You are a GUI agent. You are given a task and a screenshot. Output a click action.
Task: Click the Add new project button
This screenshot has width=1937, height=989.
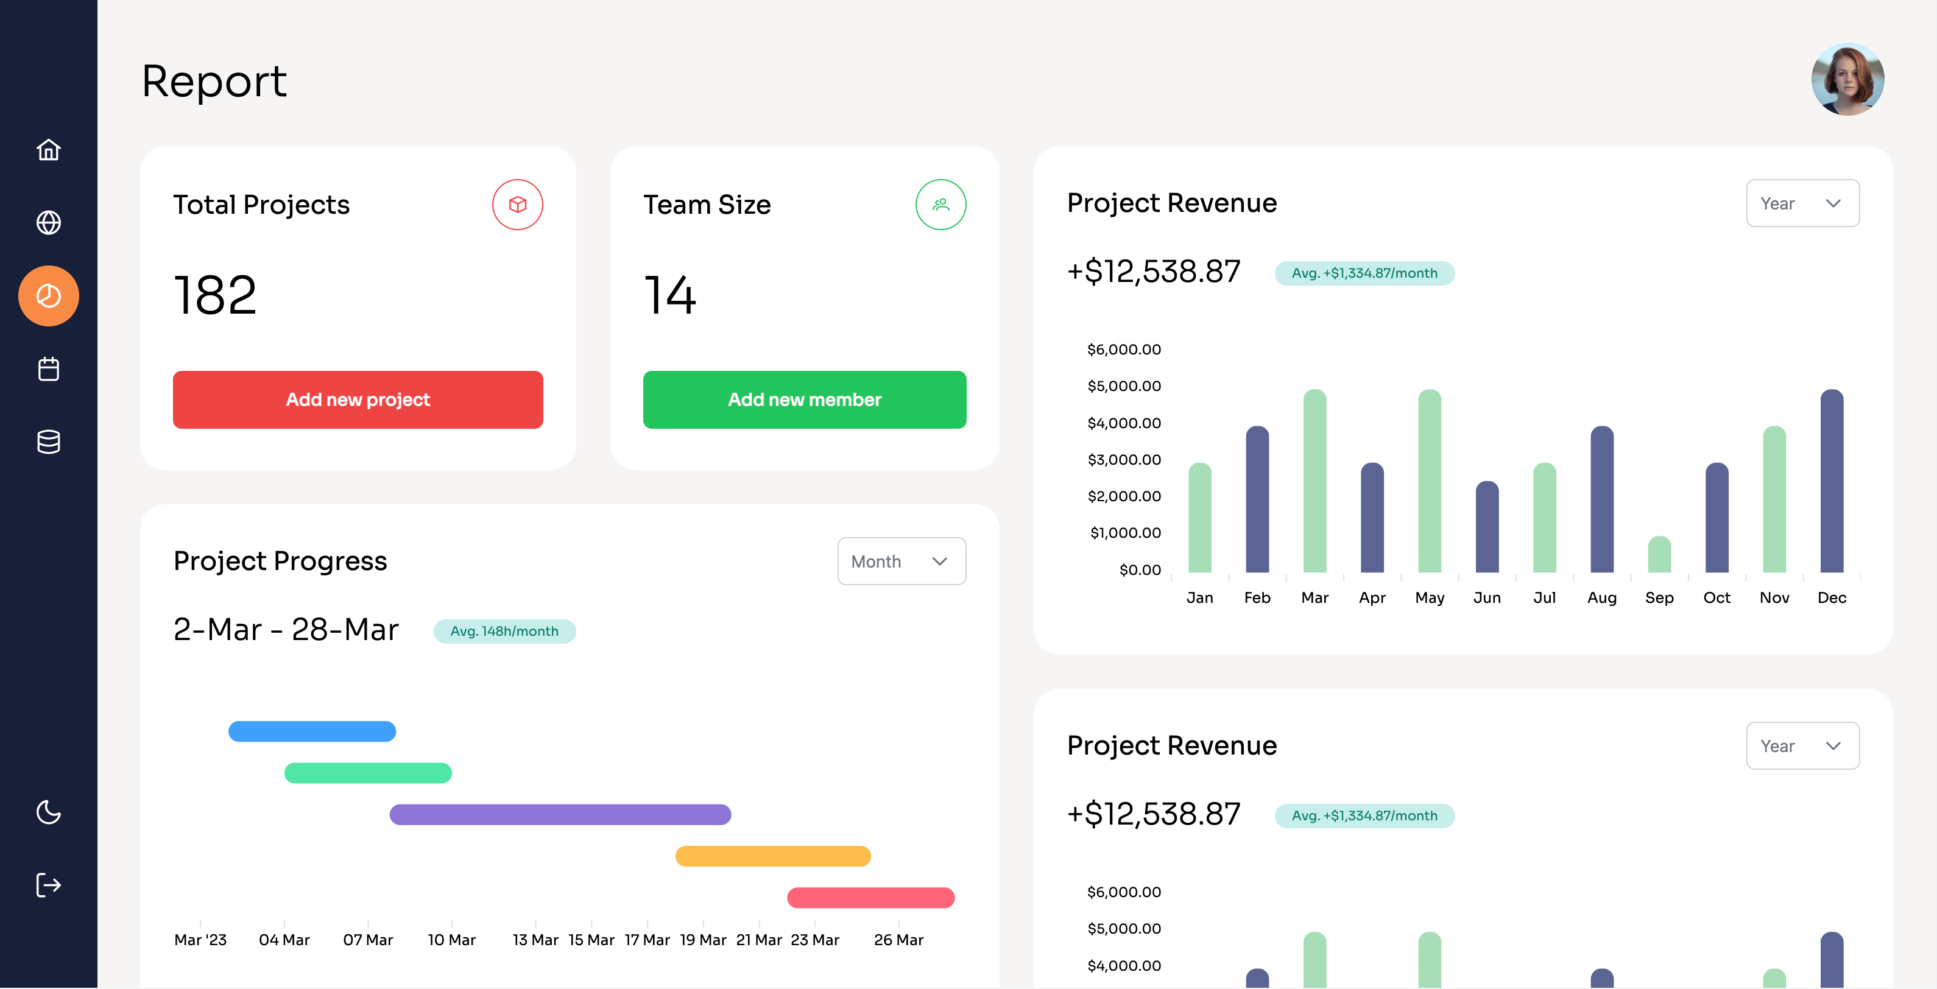pyautogui.click(x=358, y=399)
